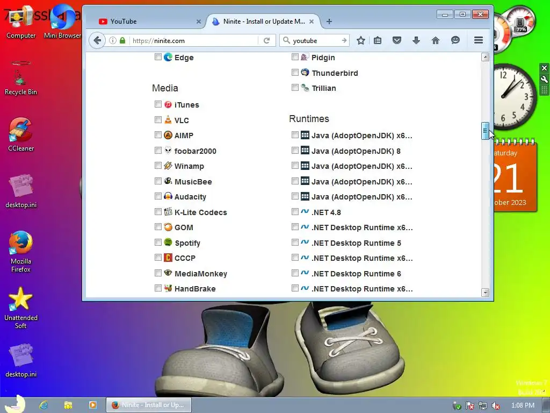Click the GOM label
The height and width of the screenshot is (413, 550).
tap(184, 227)
